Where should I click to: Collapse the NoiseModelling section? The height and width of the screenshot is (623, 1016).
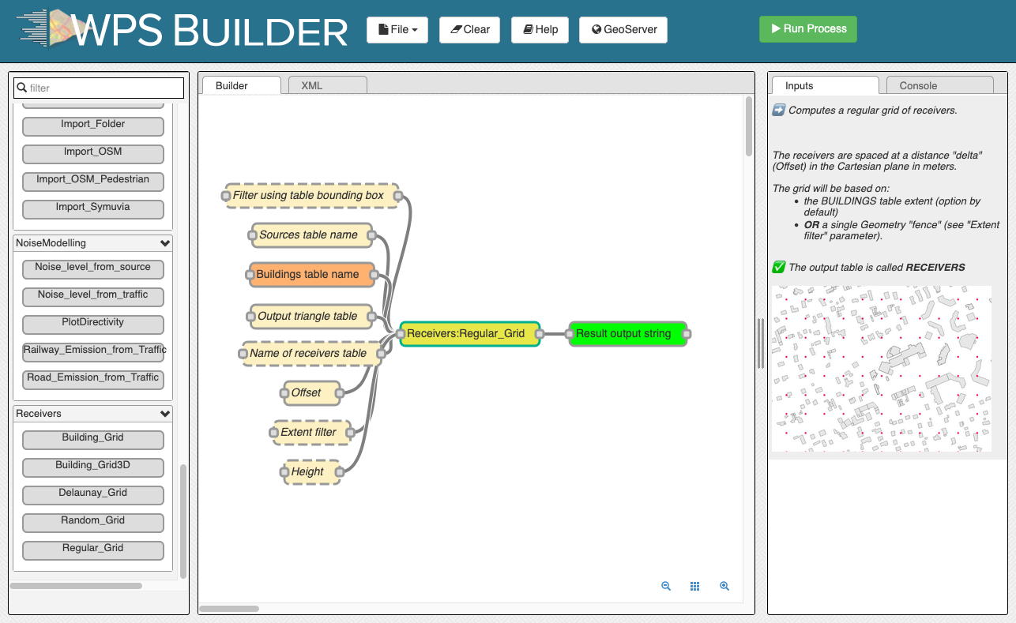[165, 243]
